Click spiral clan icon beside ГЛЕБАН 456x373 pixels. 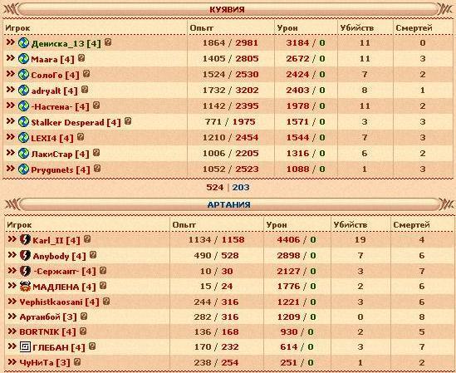click(x=25, y=346)
